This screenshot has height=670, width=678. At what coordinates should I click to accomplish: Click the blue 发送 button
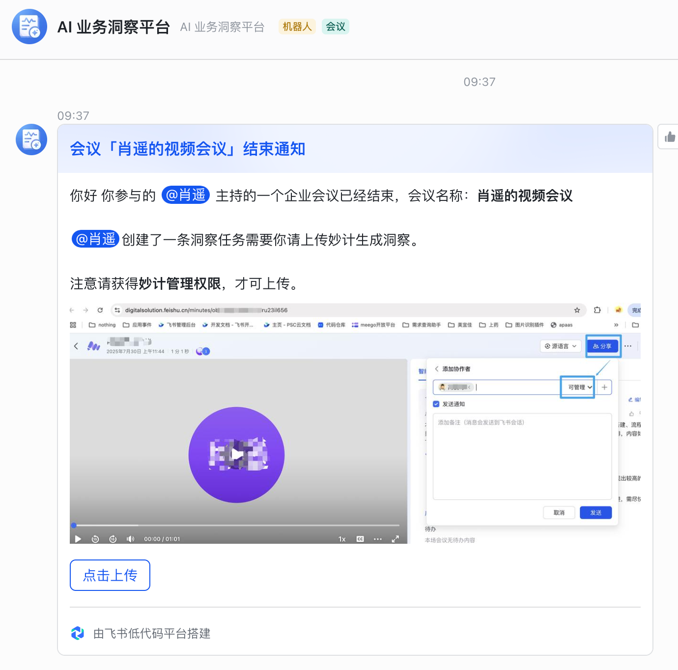point(595,512)
